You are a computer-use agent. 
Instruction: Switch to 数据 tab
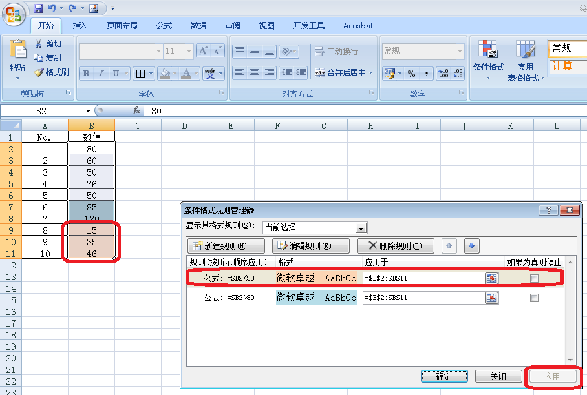coord(198,25)
